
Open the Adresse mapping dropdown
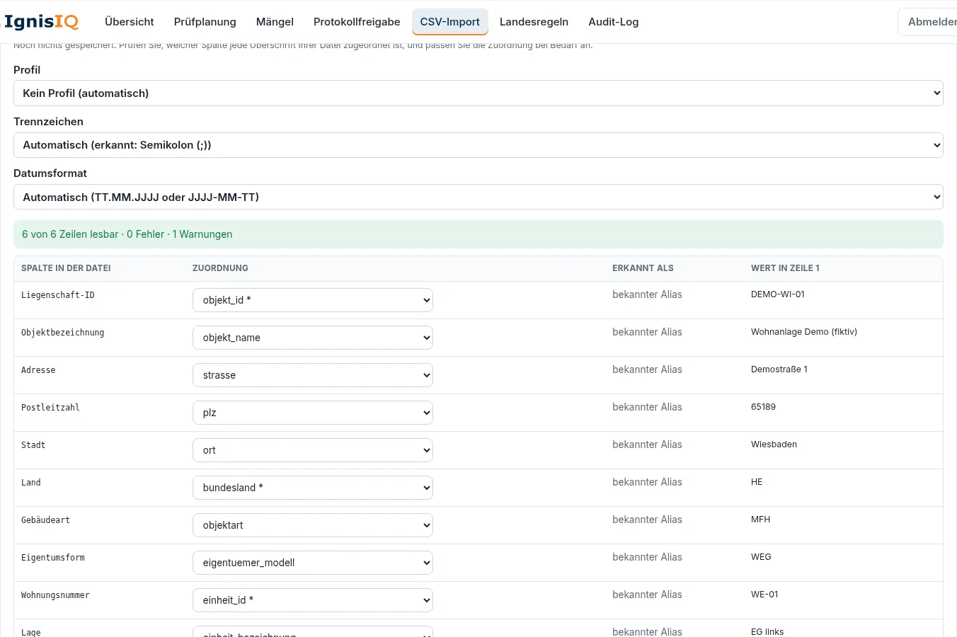(x=313, y=375)
